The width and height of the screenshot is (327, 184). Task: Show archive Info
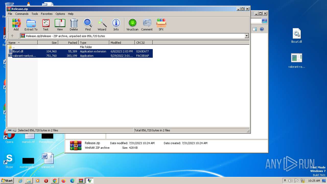tap(116, 25)
